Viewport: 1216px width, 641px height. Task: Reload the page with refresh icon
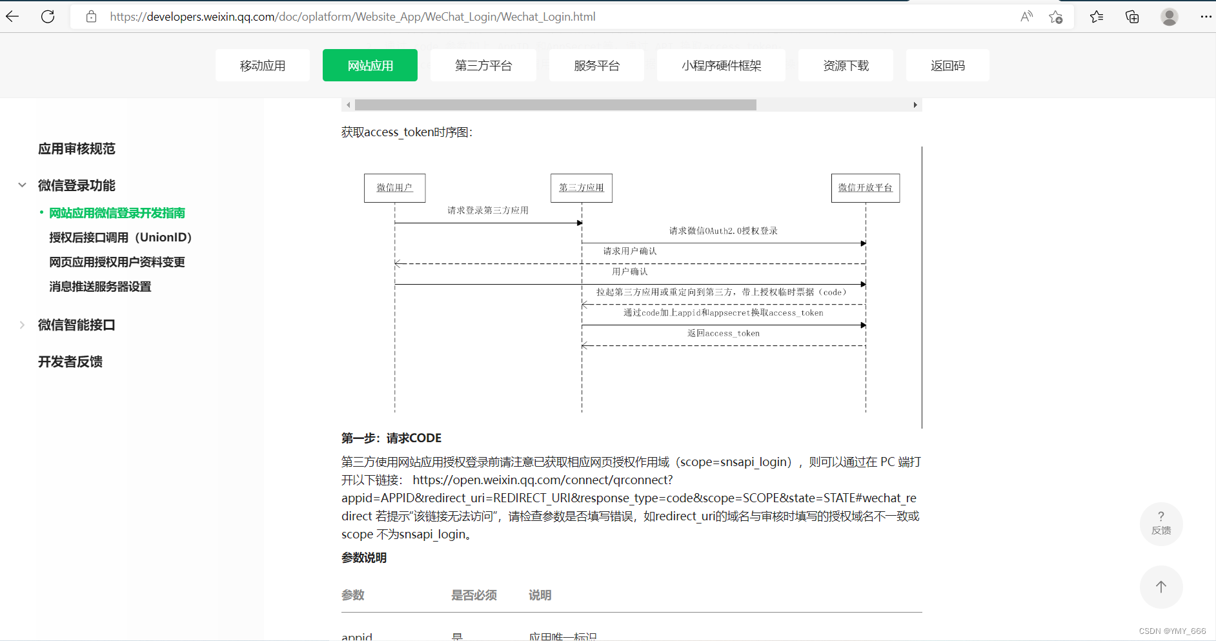pyautogui.click(x=48, y=17)
